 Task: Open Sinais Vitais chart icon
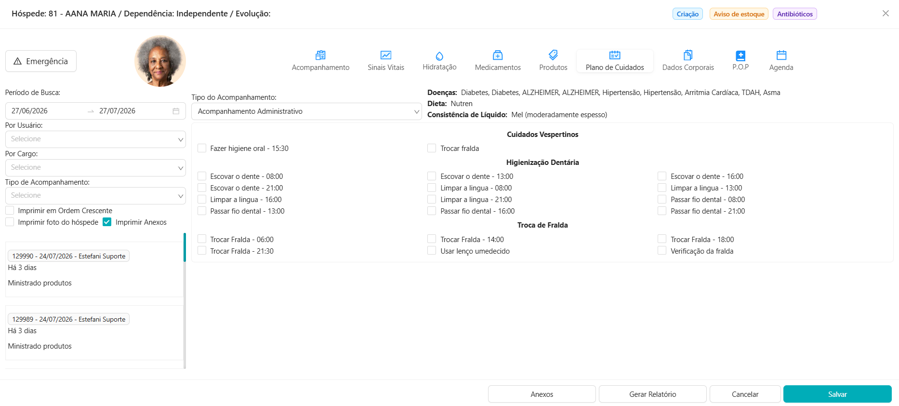pos(386,55)
